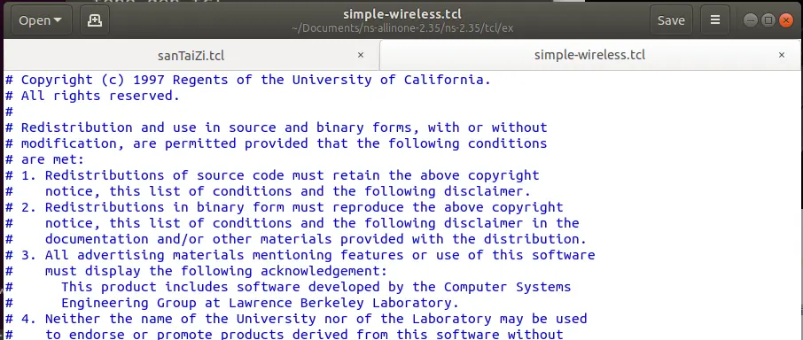The height and width of the screenshot is (340, 803).
Task: Click 'Engineering Group at Lawrence Berkeley' line
Action: click(232, 303)
